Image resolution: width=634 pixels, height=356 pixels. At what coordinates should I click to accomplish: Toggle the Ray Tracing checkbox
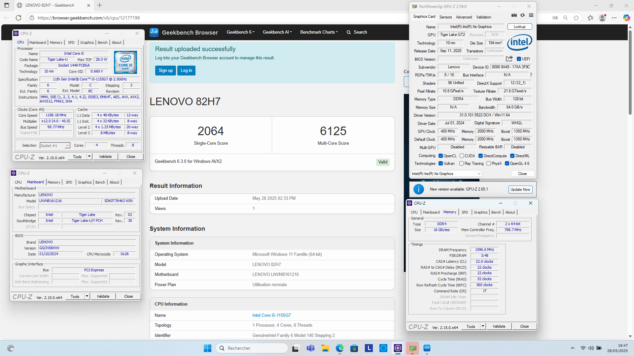pyautogui.click(x=461, y=163)
